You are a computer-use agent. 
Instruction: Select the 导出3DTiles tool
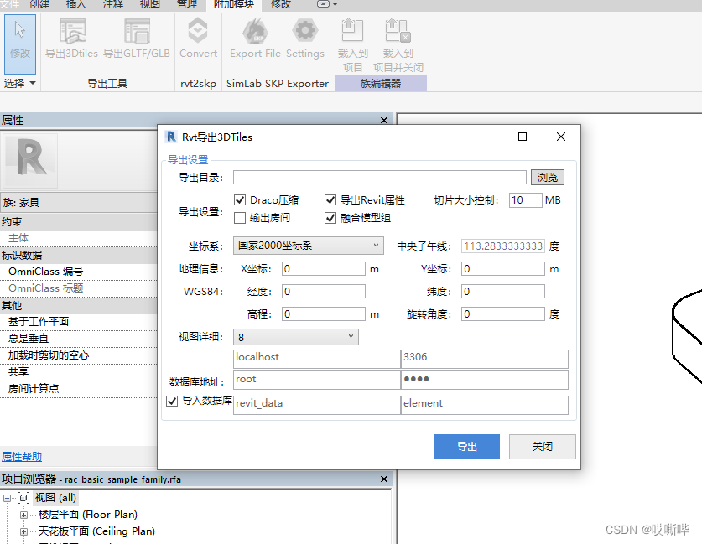[71, 42]
